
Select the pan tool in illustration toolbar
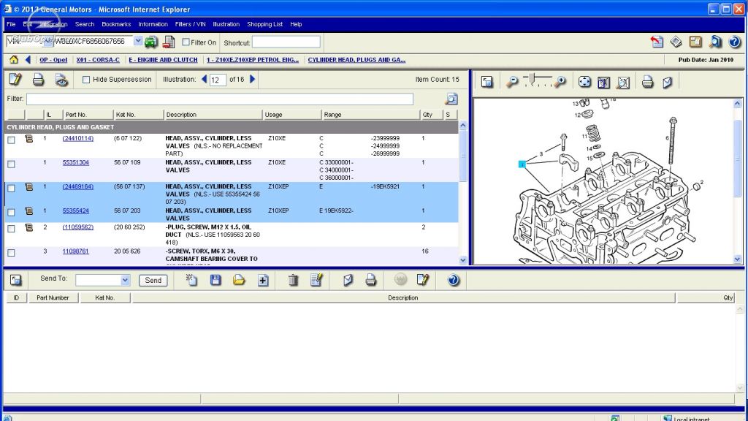point(584,82)
